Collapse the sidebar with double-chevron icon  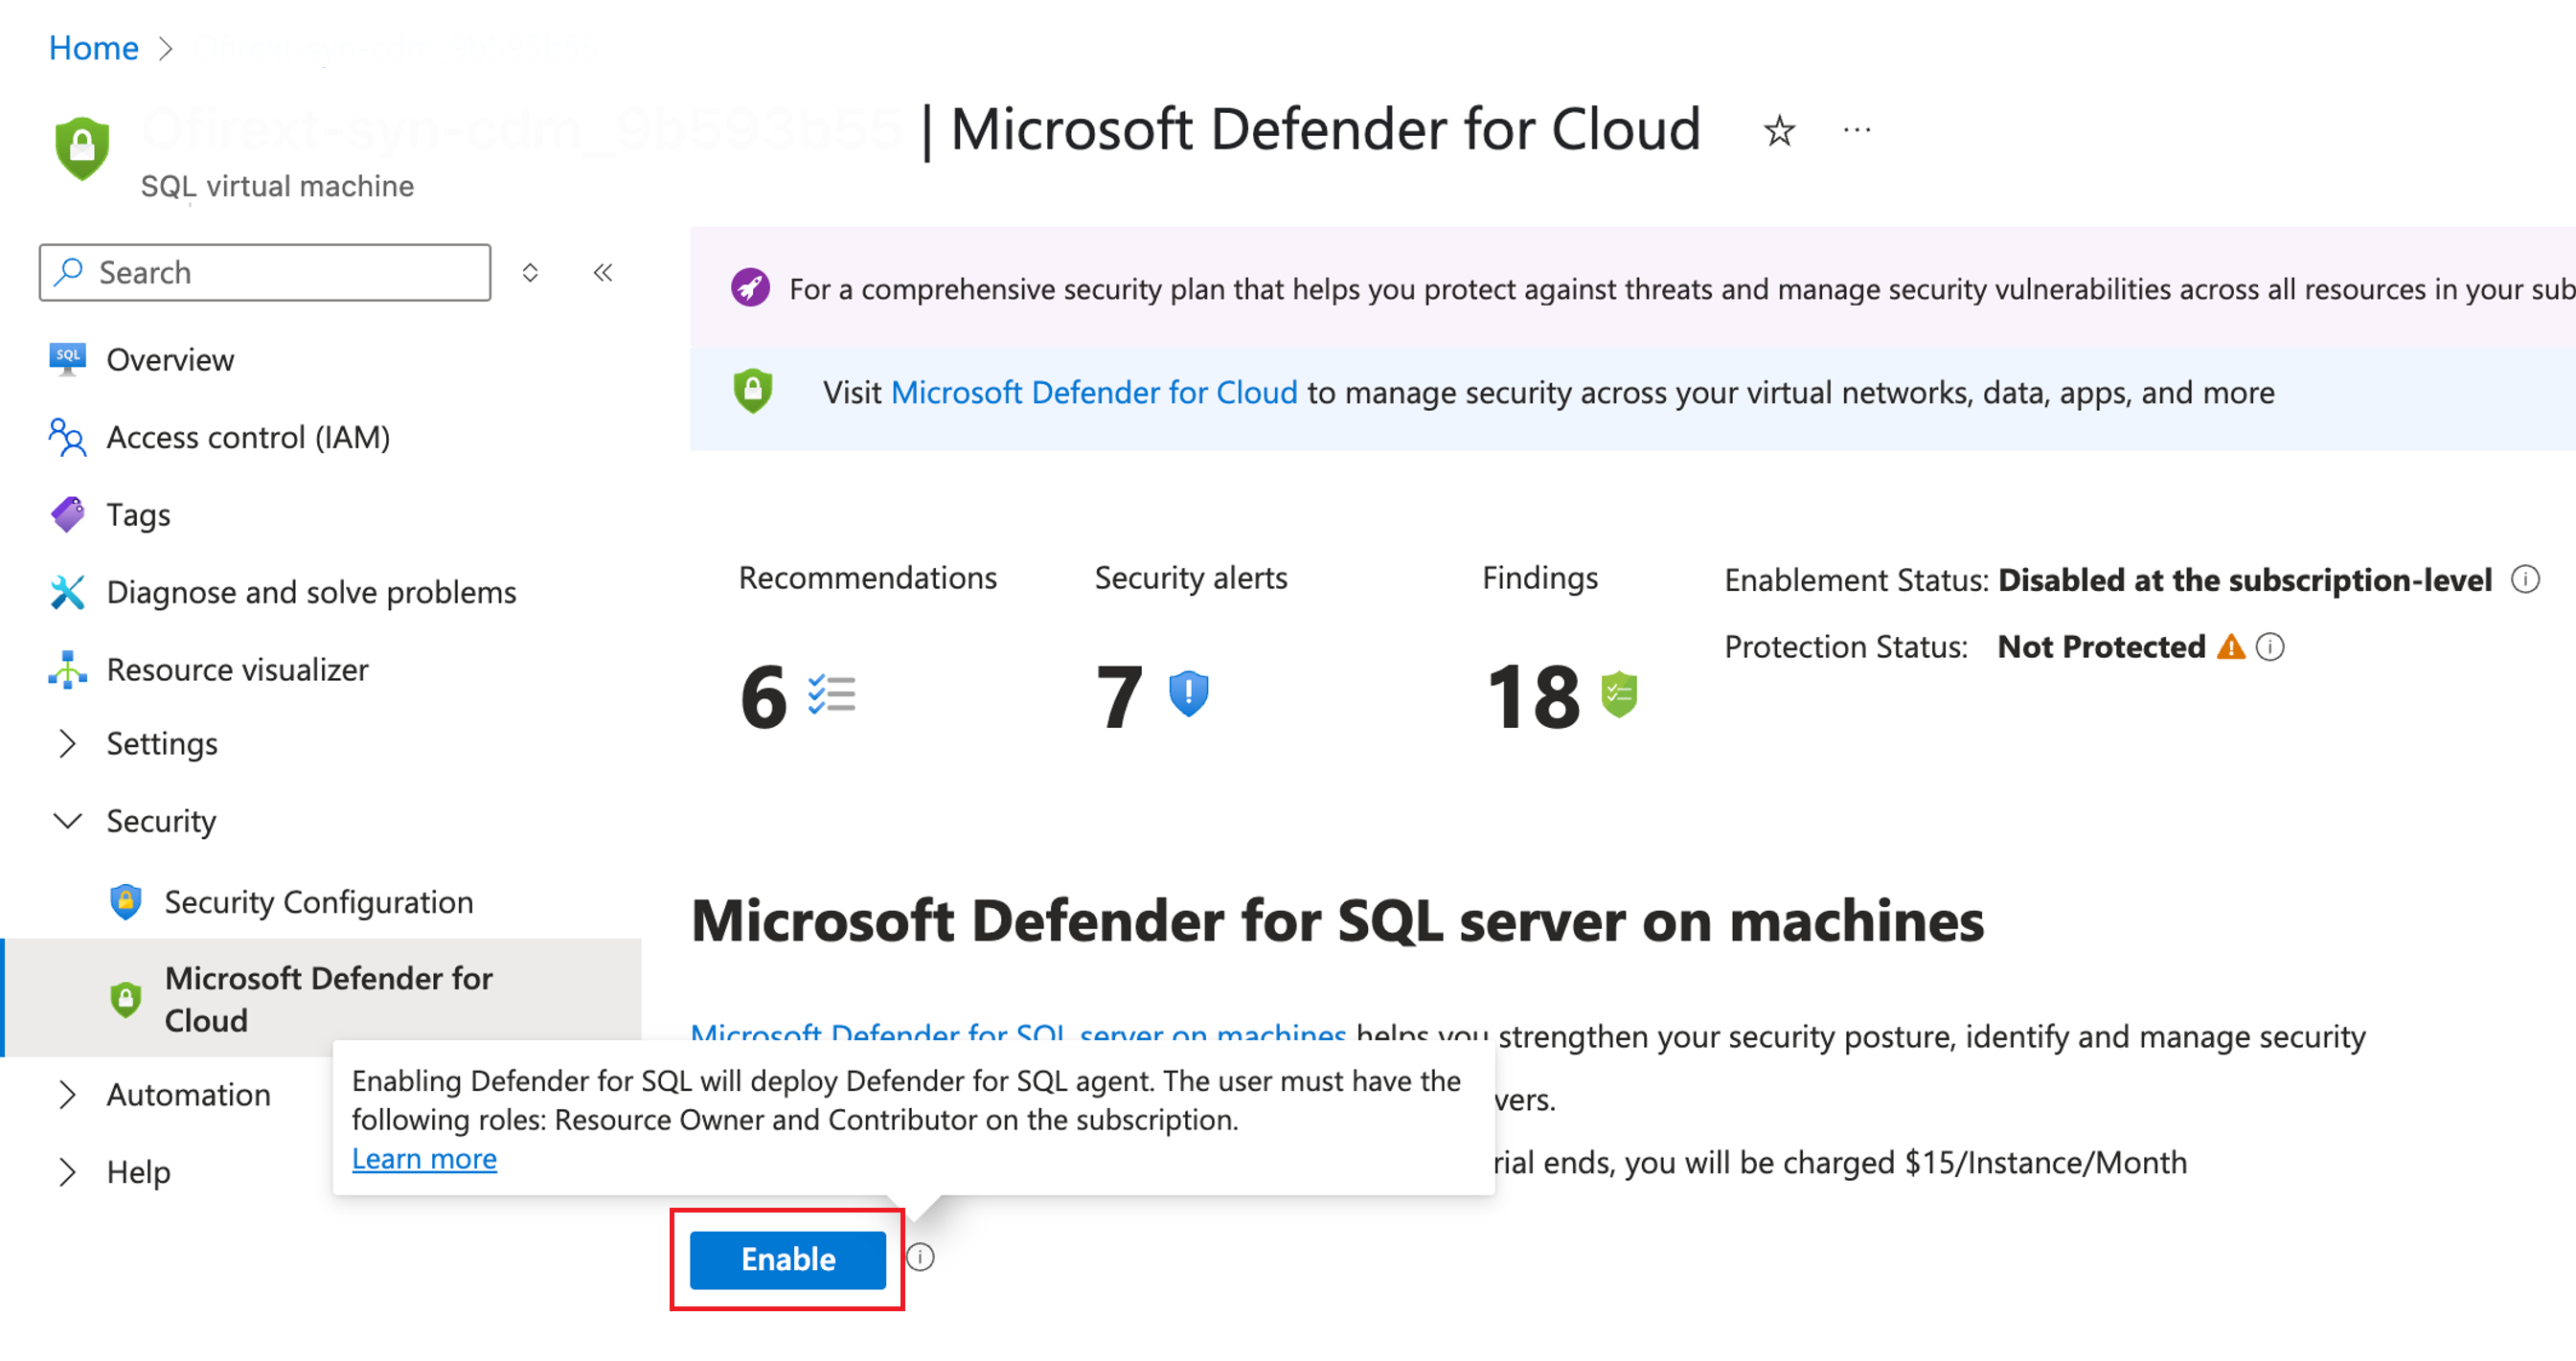tap(602, 272)
